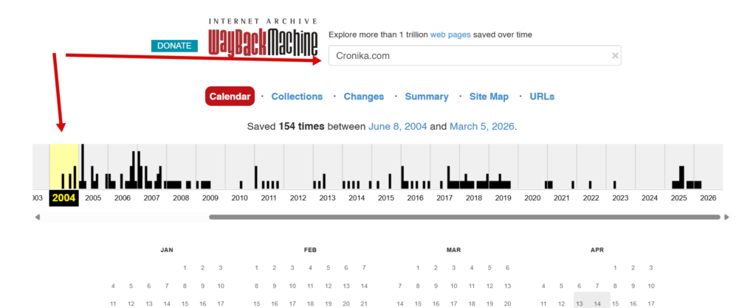Click April 14 in the 2004 calendar
756x308 pixels.
point(597,304)
